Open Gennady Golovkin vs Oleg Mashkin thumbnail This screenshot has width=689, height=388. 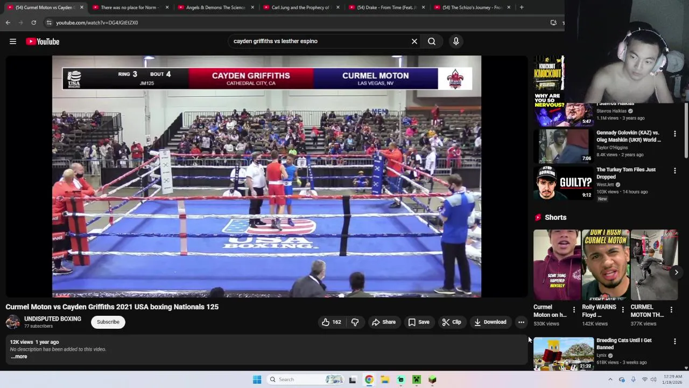pyautogui.click(x=564, y=145)
